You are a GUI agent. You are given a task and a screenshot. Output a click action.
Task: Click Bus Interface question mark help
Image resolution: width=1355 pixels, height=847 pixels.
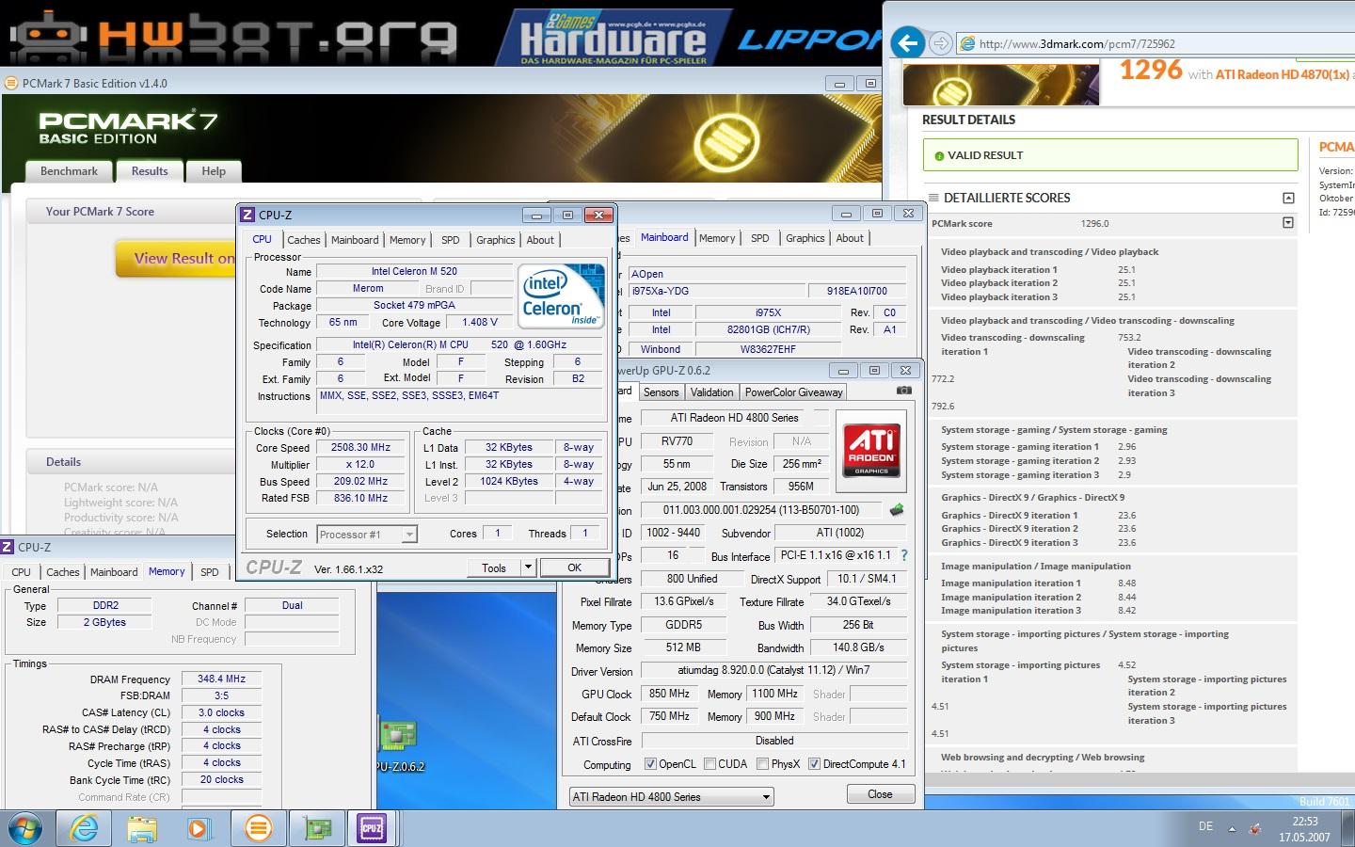pyautogui.click(x=904, y=555)
